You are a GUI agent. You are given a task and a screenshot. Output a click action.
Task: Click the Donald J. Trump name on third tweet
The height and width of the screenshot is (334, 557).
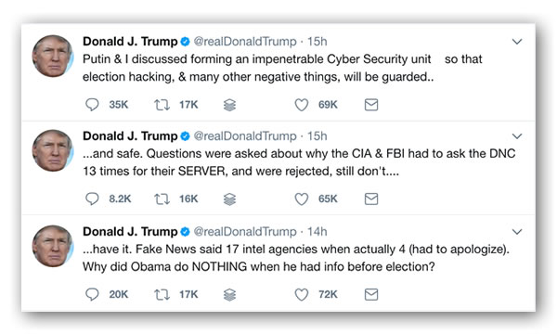click(x=130, y=231)
